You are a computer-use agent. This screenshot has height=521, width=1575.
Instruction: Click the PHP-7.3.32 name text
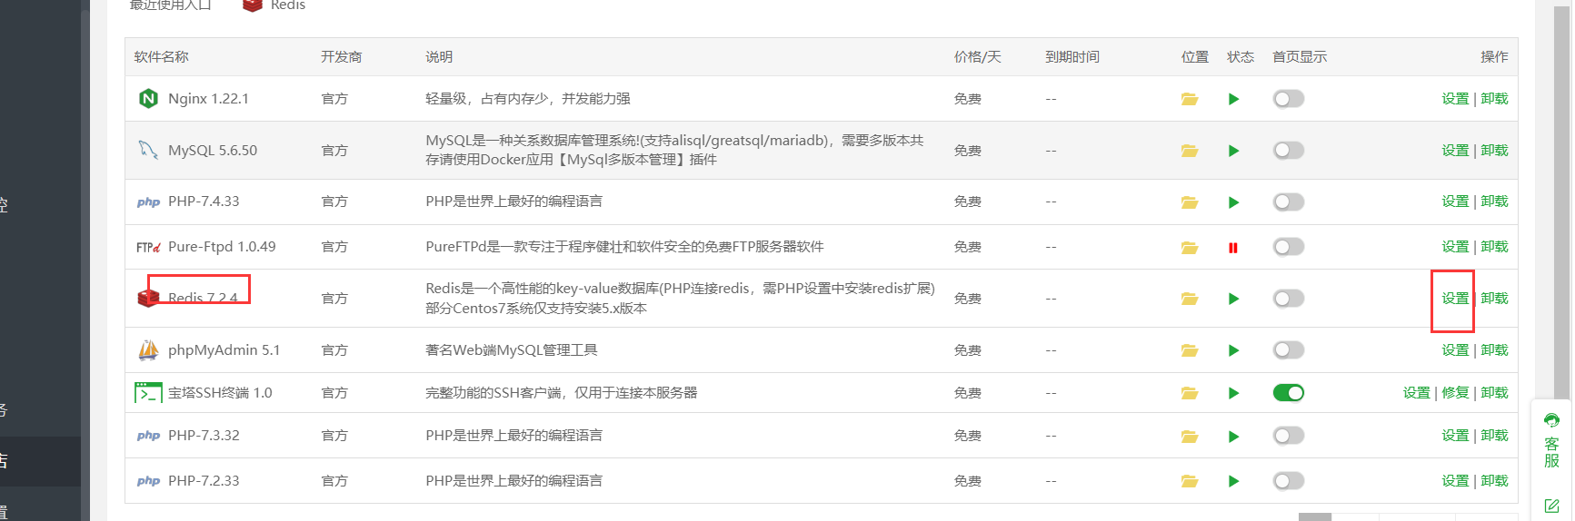204,436
